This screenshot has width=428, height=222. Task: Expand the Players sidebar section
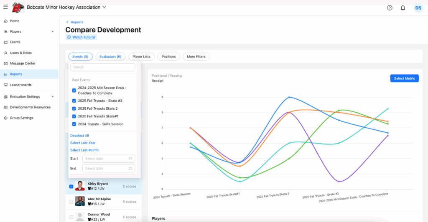(x=52, y=32)
